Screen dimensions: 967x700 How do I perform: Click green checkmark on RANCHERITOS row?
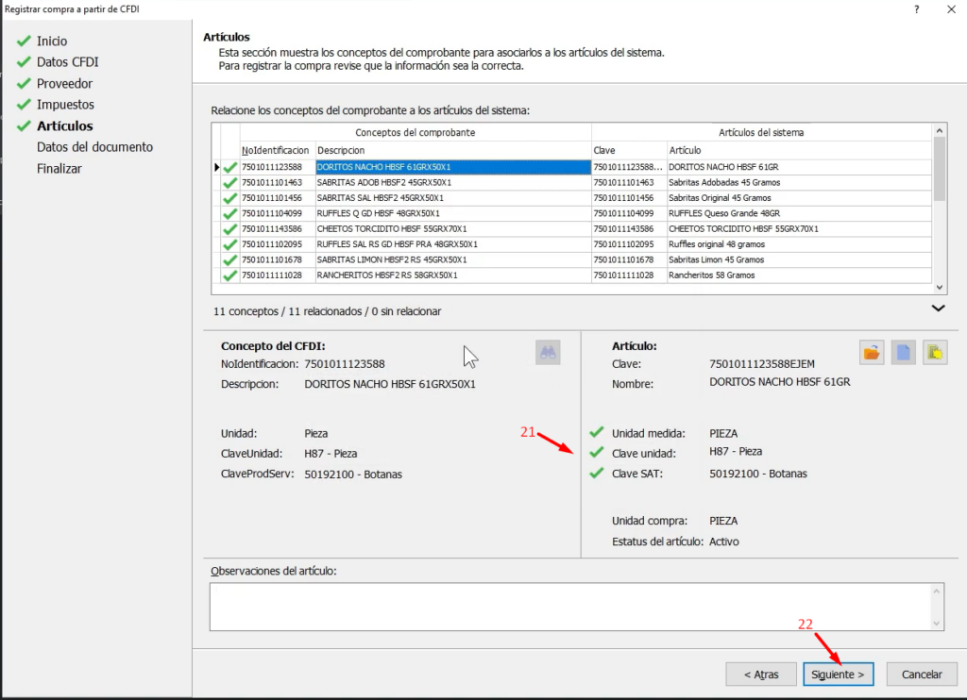[229, 275]
